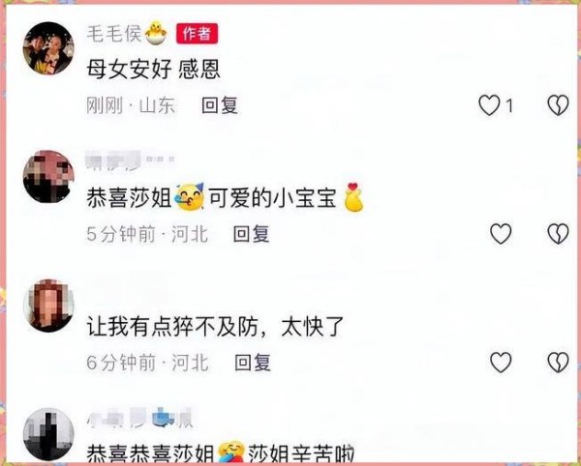Dislike 毛毛侯's comment with broken heart

tap(558, 105)
